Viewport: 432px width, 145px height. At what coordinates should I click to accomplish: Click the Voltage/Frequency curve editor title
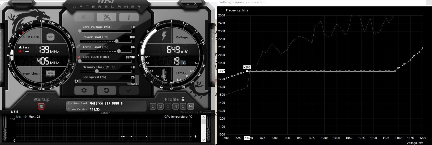click(243, 2)
